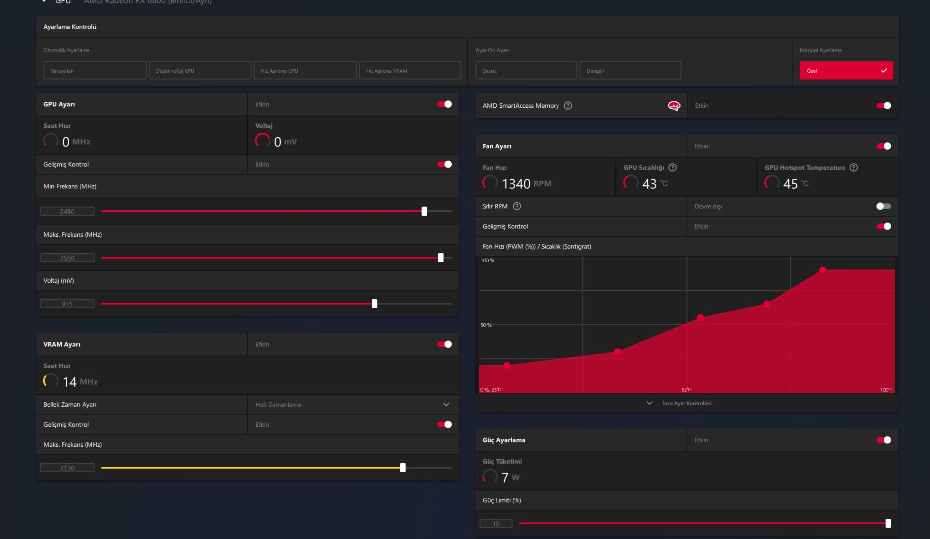
Task: Click the Sıfır RPM help icon
Action: (517, 206)
